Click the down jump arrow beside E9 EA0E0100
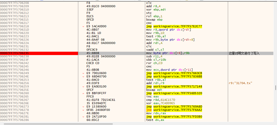This screenshot has width=277, height=125. coord(83,87)
